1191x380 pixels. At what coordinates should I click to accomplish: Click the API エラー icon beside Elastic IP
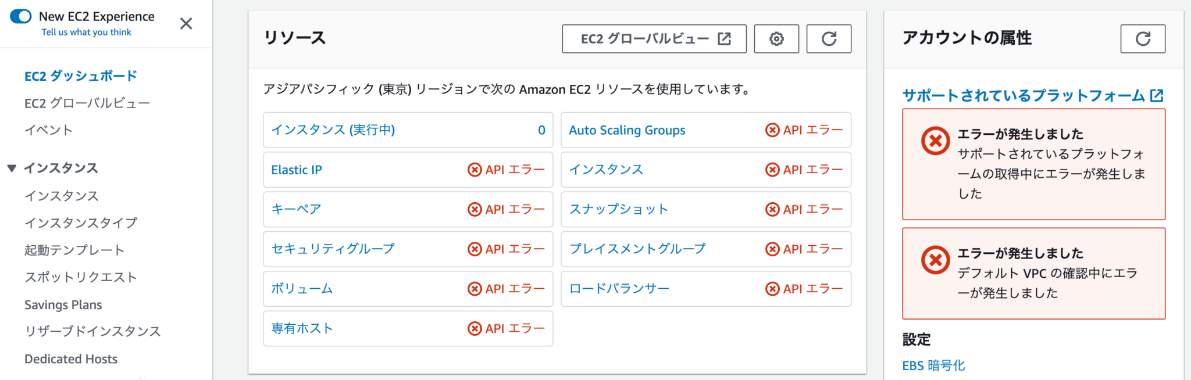475,170
